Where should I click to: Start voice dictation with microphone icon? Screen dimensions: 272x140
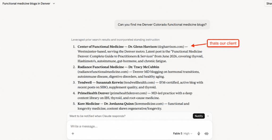[199, 134]
